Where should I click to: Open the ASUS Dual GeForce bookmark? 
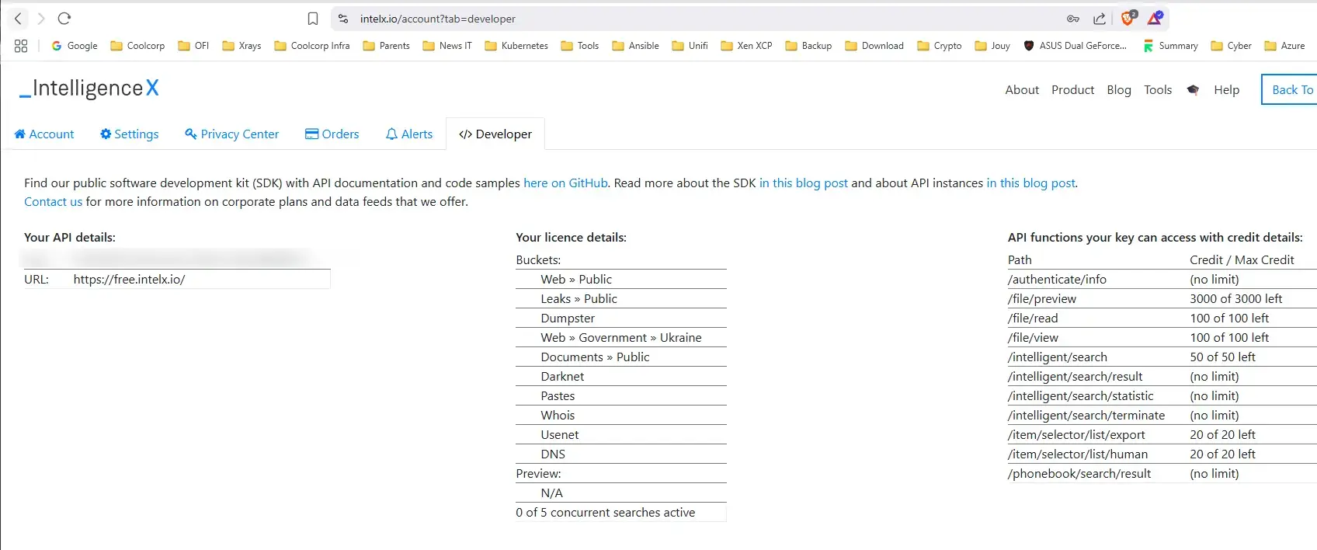1075,46
